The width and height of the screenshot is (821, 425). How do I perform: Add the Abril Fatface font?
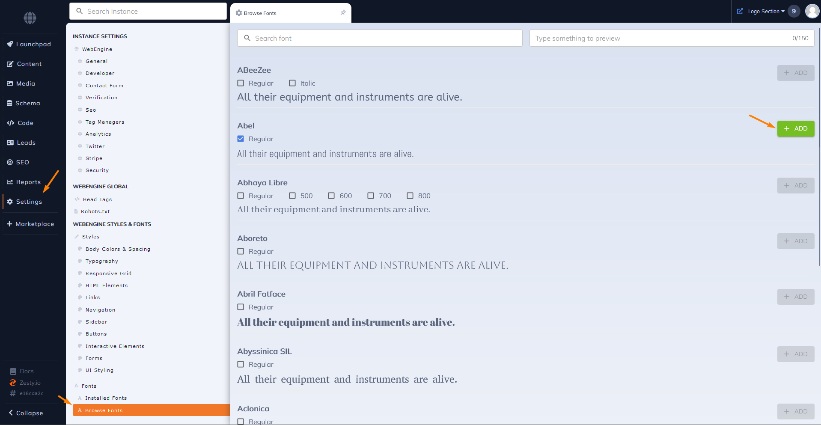coord(795,297)
